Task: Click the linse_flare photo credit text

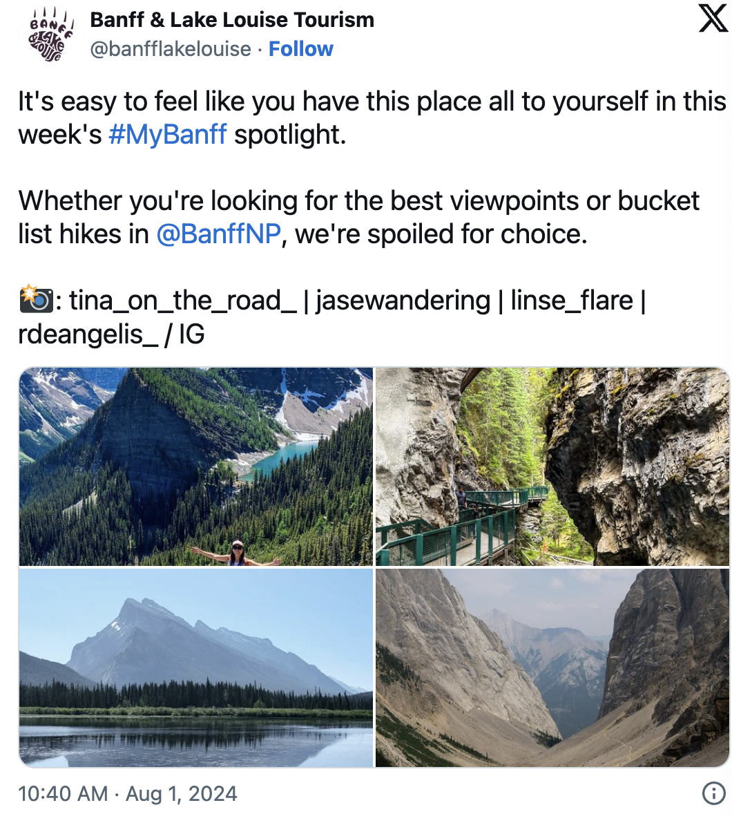Action: coord(572,301)
